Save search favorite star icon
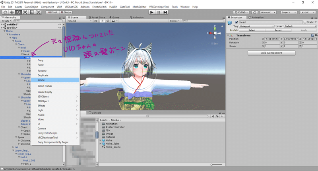 tap(222, 116)
